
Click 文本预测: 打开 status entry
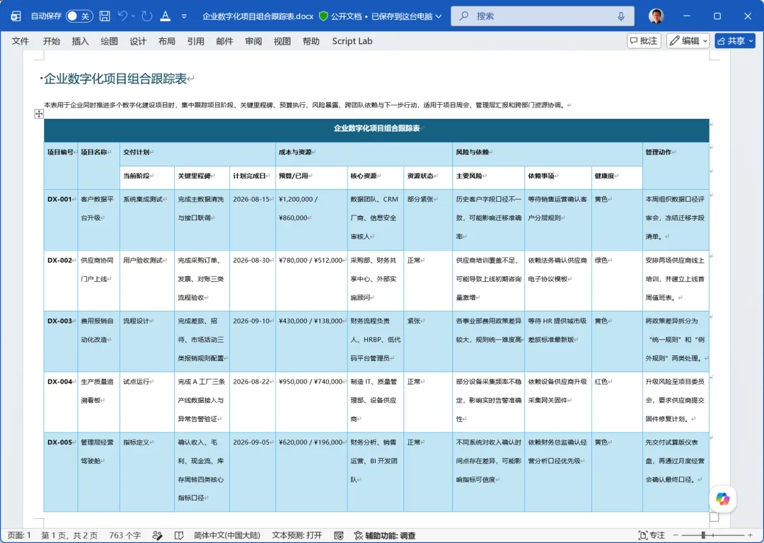pos(296,535)
